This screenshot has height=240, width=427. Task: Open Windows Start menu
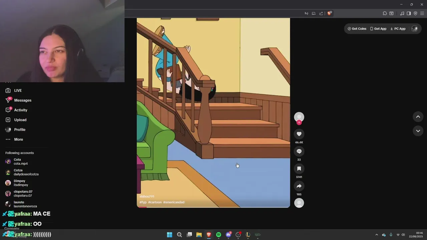(169, 235)
